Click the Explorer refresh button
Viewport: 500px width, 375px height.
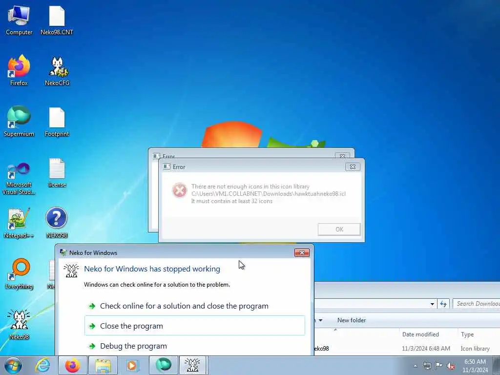(x=443, y=304)
